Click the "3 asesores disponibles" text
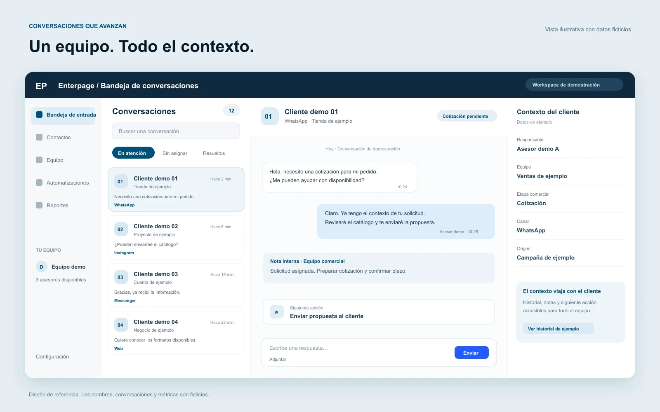Screen dimensions: 660x412 click(x=61, y=280)
